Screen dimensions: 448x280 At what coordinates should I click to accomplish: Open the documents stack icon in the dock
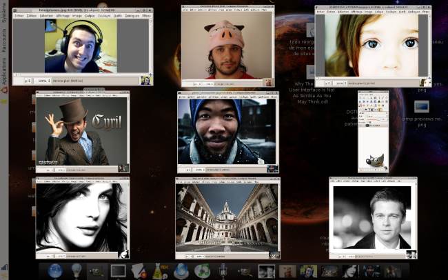139,270
